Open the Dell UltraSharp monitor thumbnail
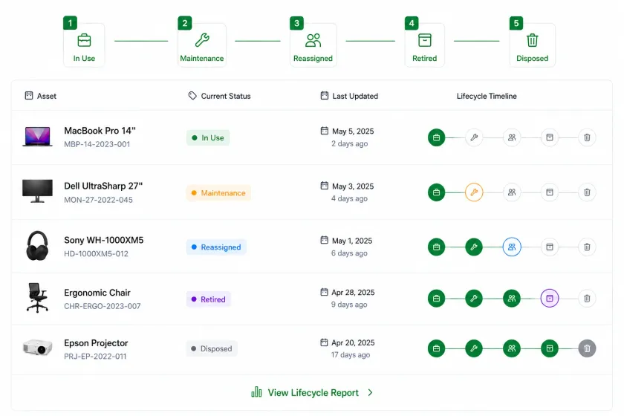The height and width of the screenshot is (416, 624). click(37, 191)
